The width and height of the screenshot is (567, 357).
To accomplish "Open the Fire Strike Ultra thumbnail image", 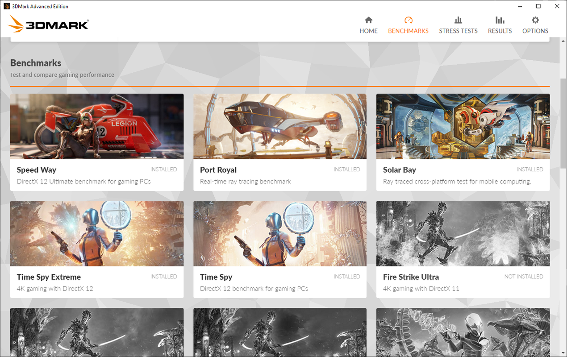I will 463,233.
